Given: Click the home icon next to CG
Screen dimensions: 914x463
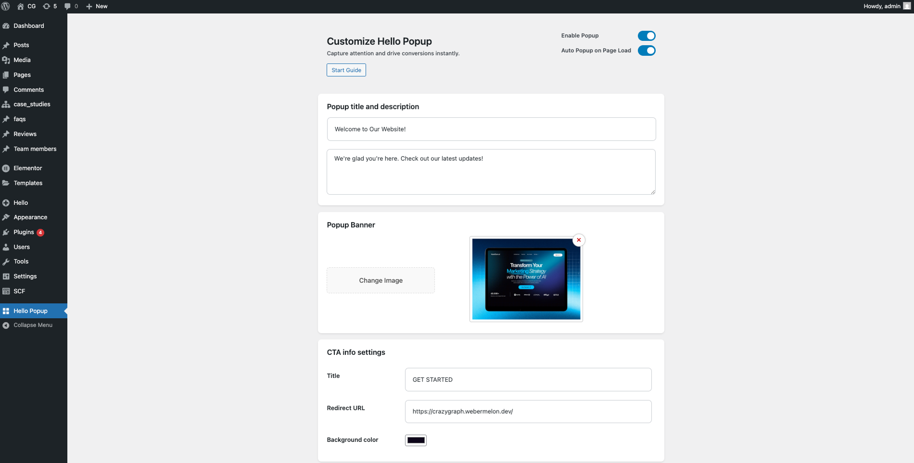Looking at the screenshot, I should [x=20, y=6].
